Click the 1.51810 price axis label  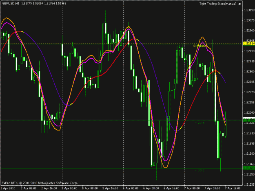point(249,133)
